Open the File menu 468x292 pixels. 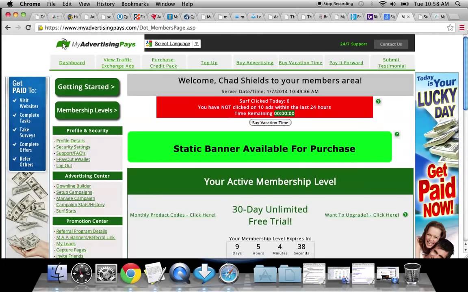pos(51,4)
